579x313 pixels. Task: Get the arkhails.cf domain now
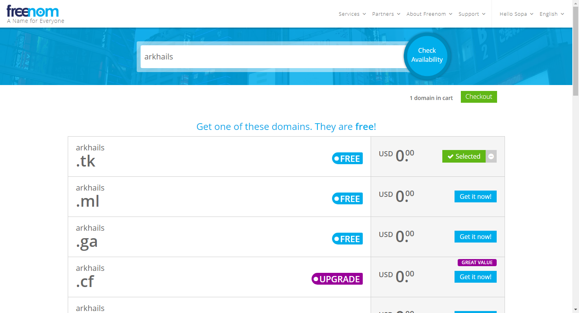click(475, 277)
